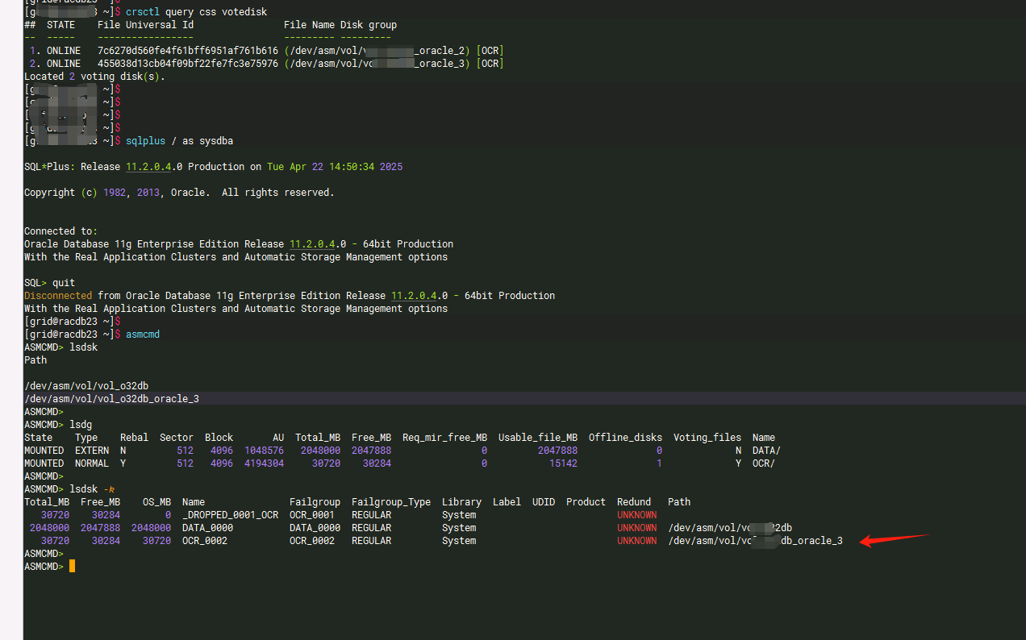The width and height of the screenshot is (1026, 640).
Task: Select voting disk ID 7c6270d560fe4f61bff6951af761b616
Action: point(188,51)
